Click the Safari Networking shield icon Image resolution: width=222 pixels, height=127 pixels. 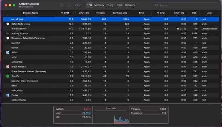click(x=8, y=24)
